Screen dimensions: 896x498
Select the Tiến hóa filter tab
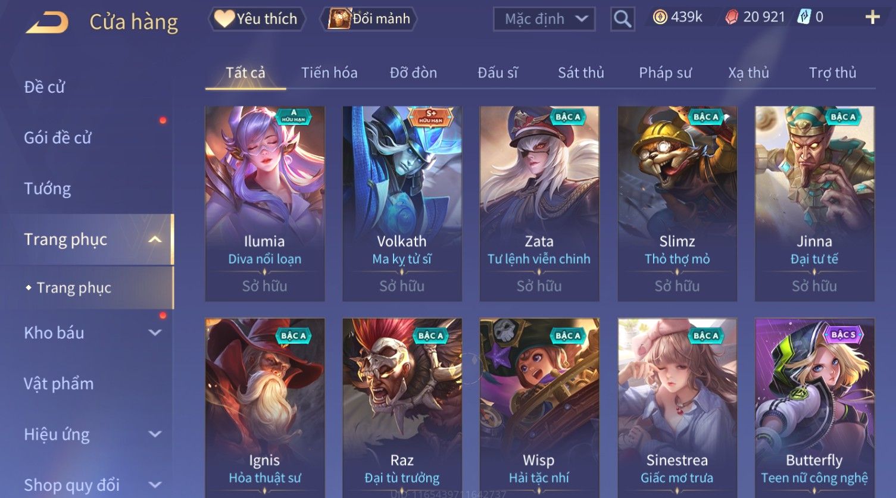329,73
